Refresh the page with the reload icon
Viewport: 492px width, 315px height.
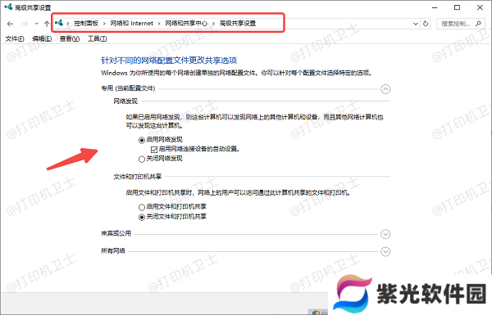coord(426,24)
